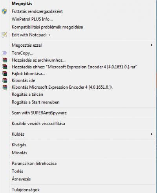
Task: Click WinRAR icon beside Hozzáadás ehhez .rar entry
Action: coord(5,67)
